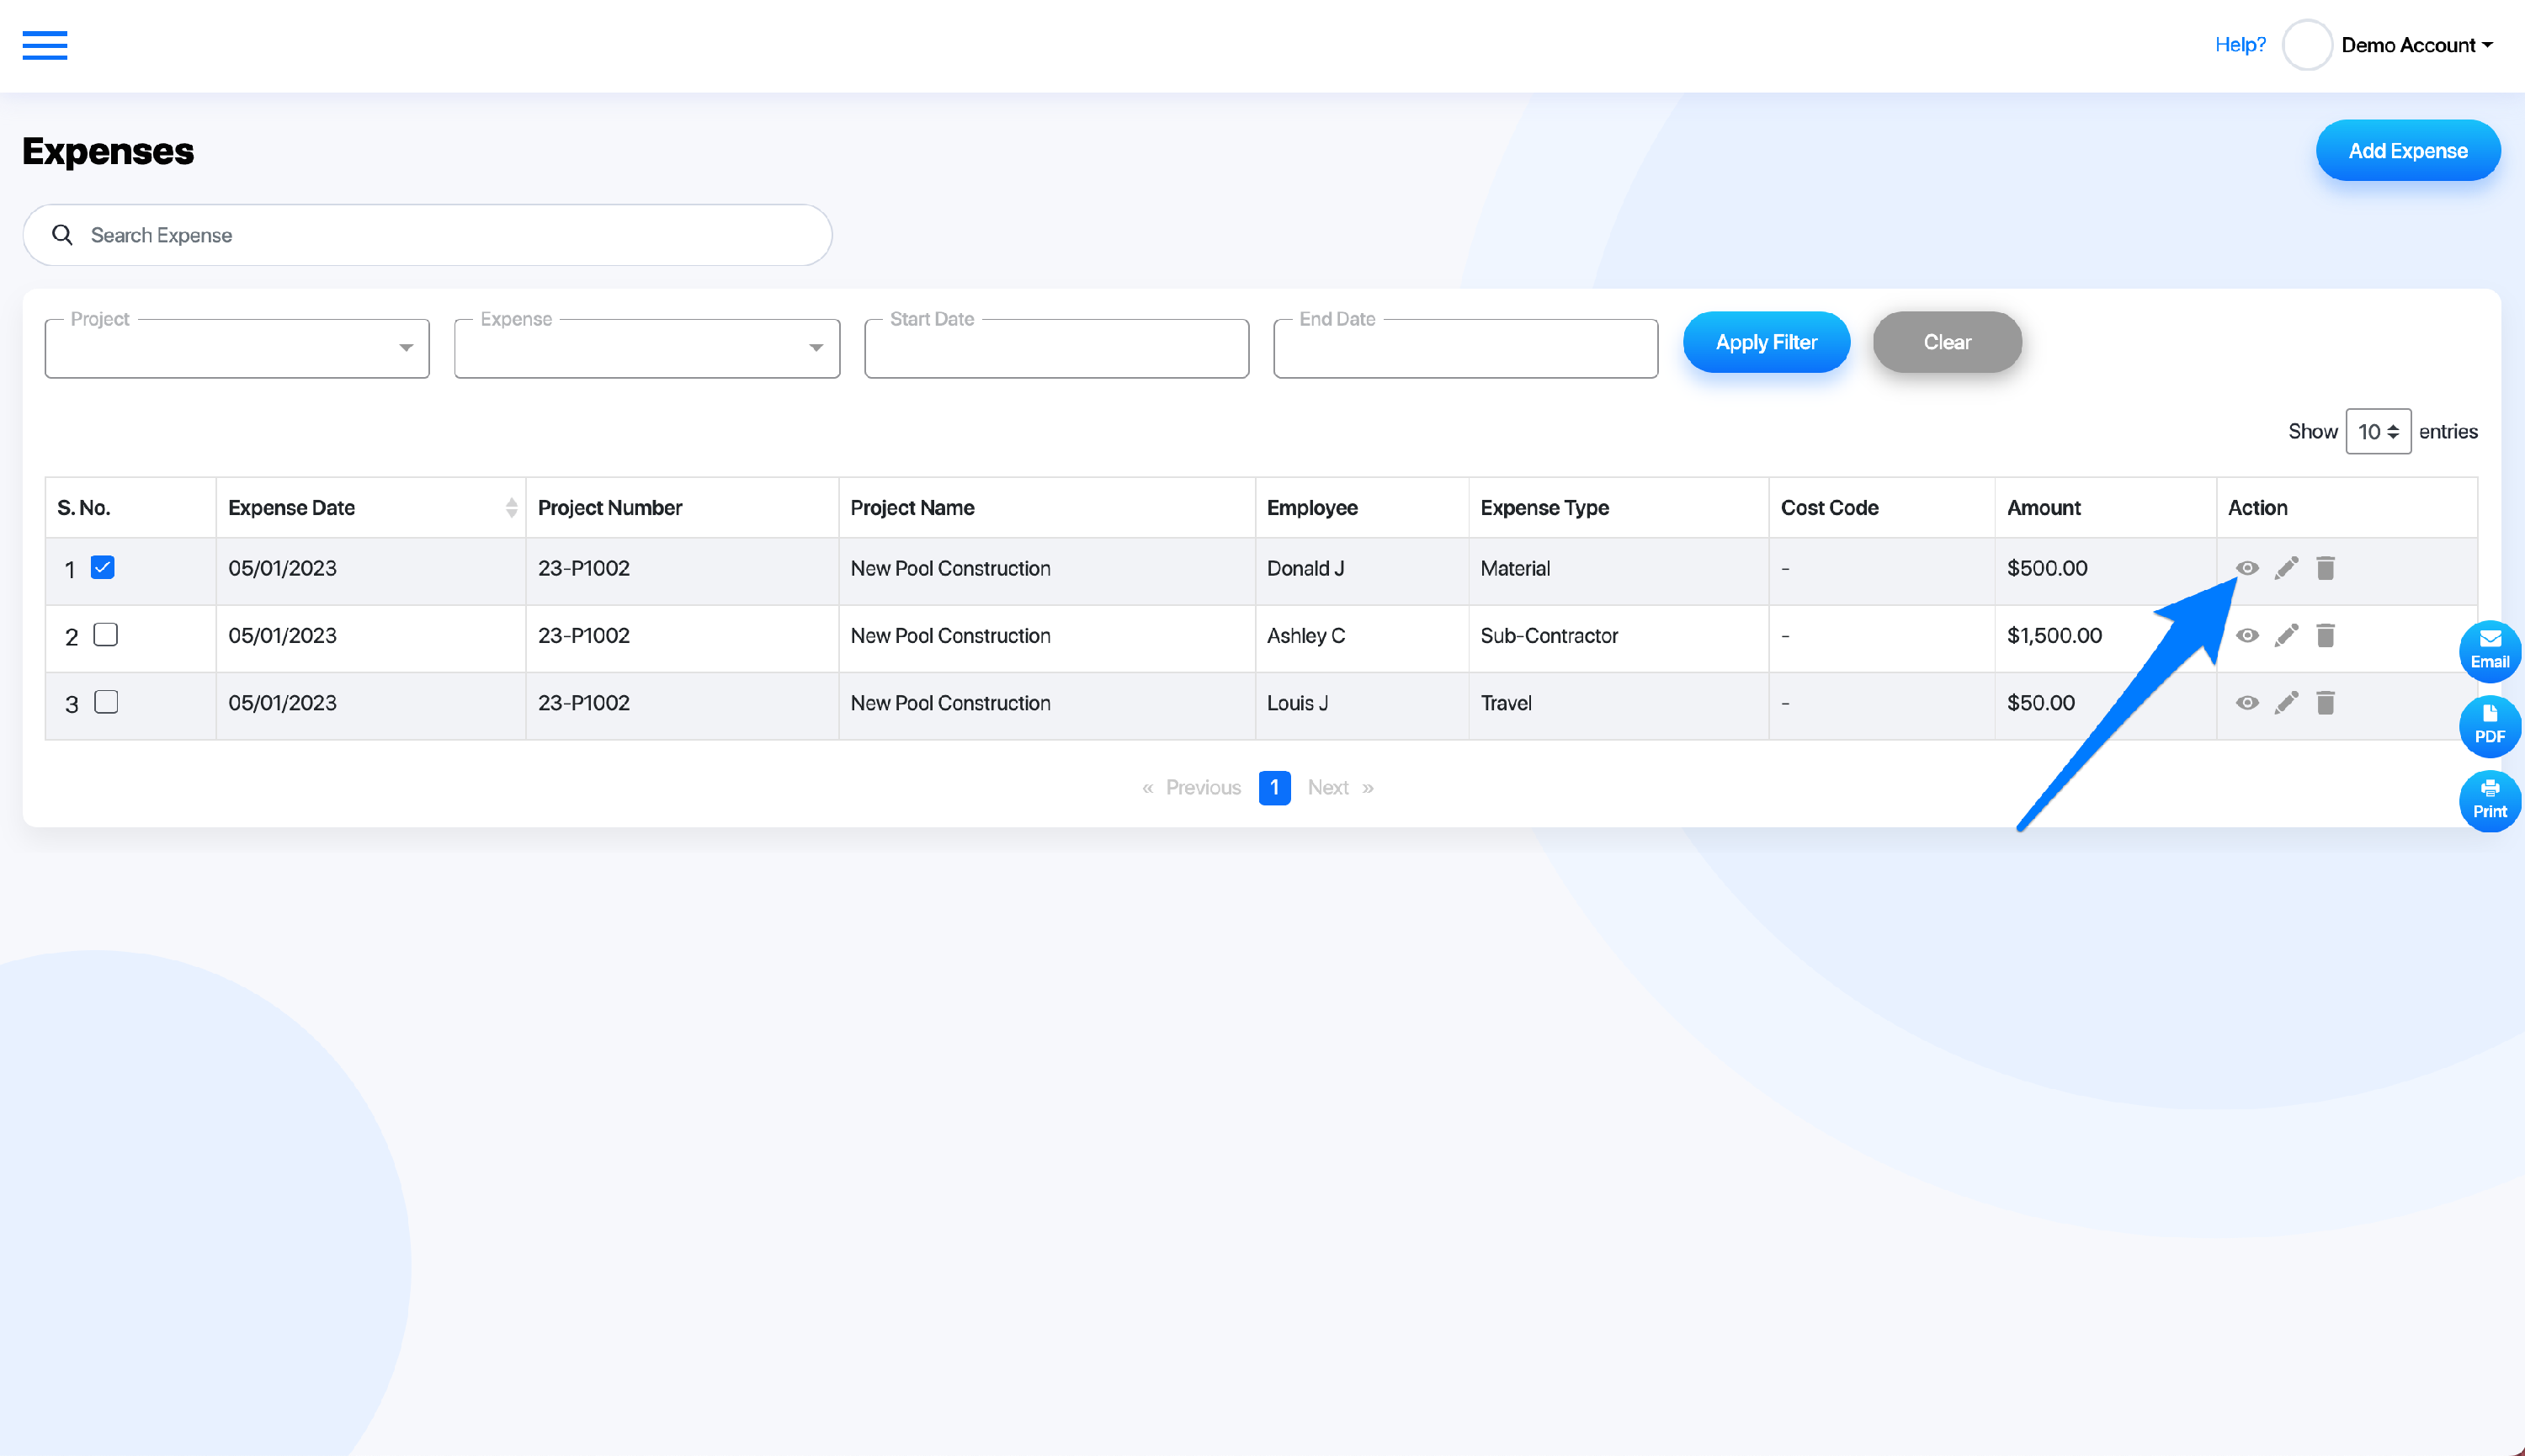
Task: Open the hamburger navigation menu
Action: point(45,45)
